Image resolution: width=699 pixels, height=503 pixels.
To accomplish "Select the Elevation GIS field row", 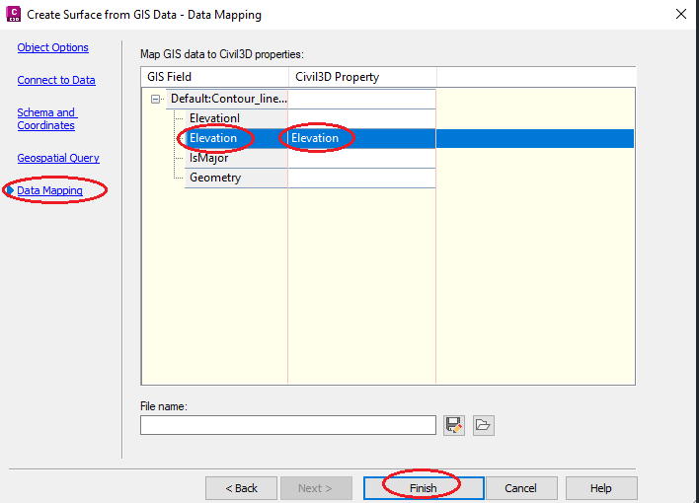I will coord(236,138).
